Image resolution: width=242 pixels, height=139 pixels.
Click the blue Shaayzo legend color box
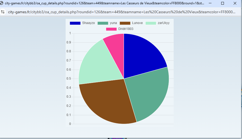pos(75,23)
